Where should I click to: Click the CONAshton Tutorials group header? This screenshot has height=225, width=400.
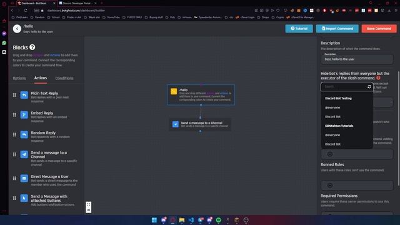339,126
